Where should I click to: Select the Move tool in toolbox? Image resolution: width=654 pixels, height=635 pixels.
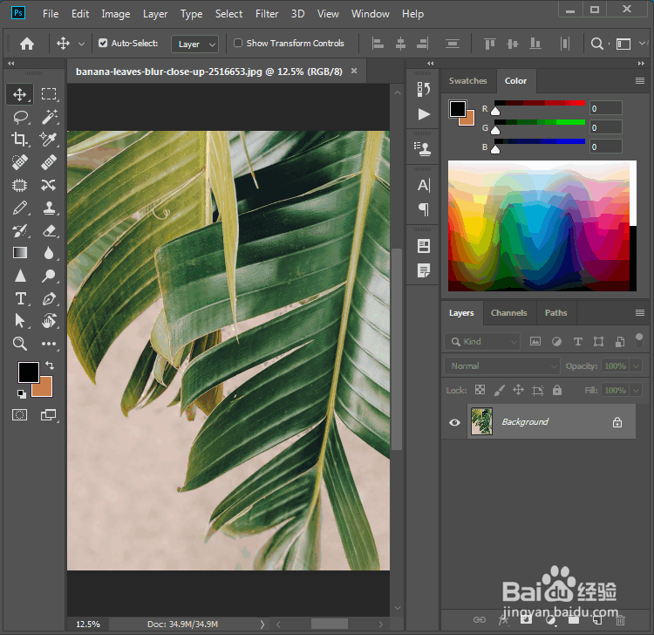click(19, 94)
